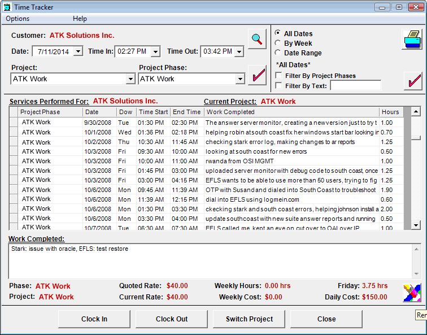Screen dimensions: 427x335
Task: Select the row selector for 9/30/2008 entry
Action: (x=14, y=122)
